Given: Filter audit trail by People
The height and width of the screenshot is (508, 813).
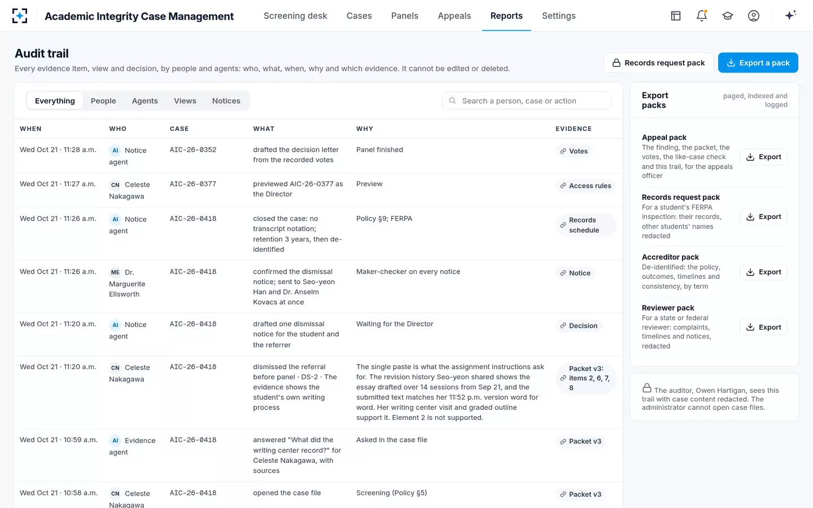Looking at the screenshot, I should tap(103, 101).
